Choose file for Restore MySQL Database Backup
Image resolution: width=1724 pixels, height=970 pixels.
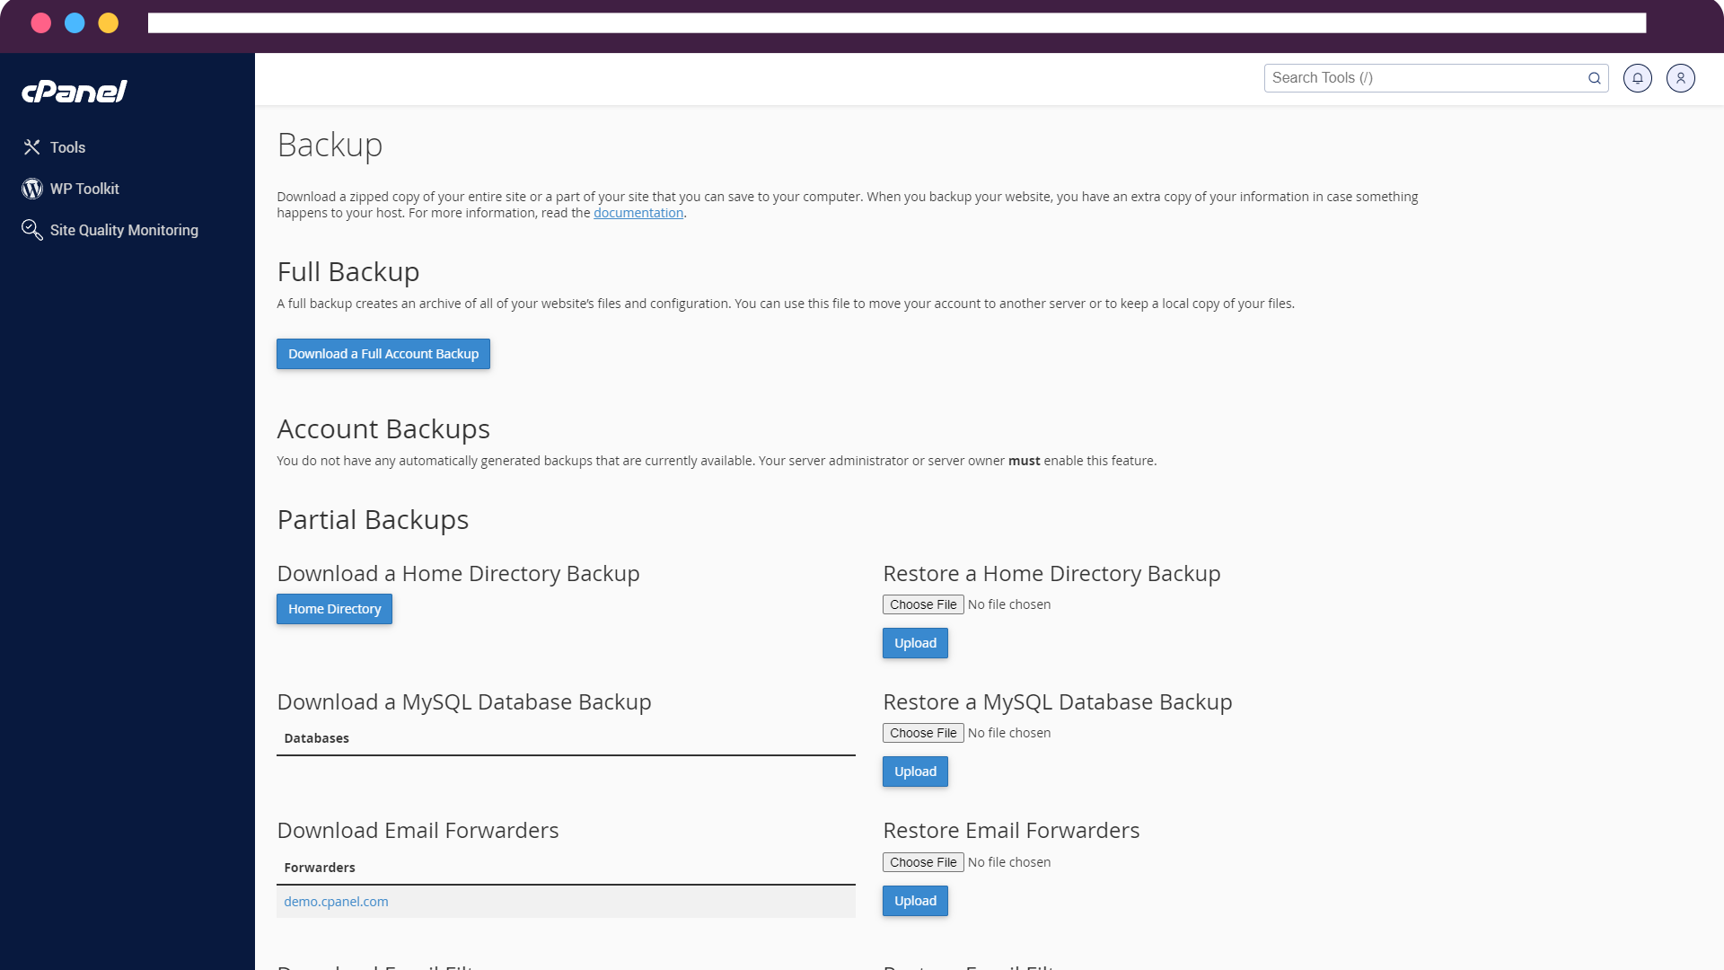(x=922, y=732)
